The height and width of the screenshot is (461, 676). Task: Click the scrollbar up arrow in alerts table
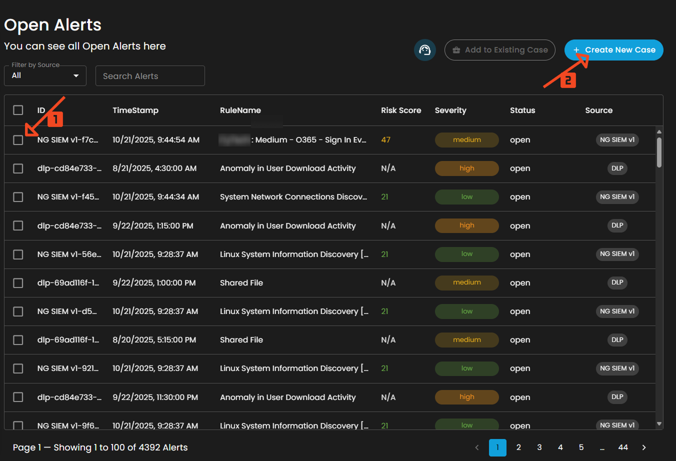[659, 132]
